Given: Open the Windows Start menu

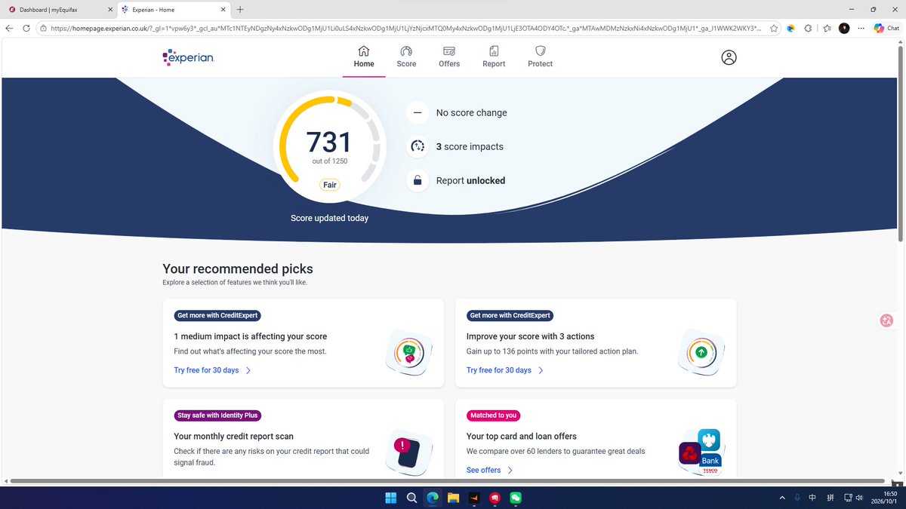Looking at the screenshot, I should click(x=391, y=498).
